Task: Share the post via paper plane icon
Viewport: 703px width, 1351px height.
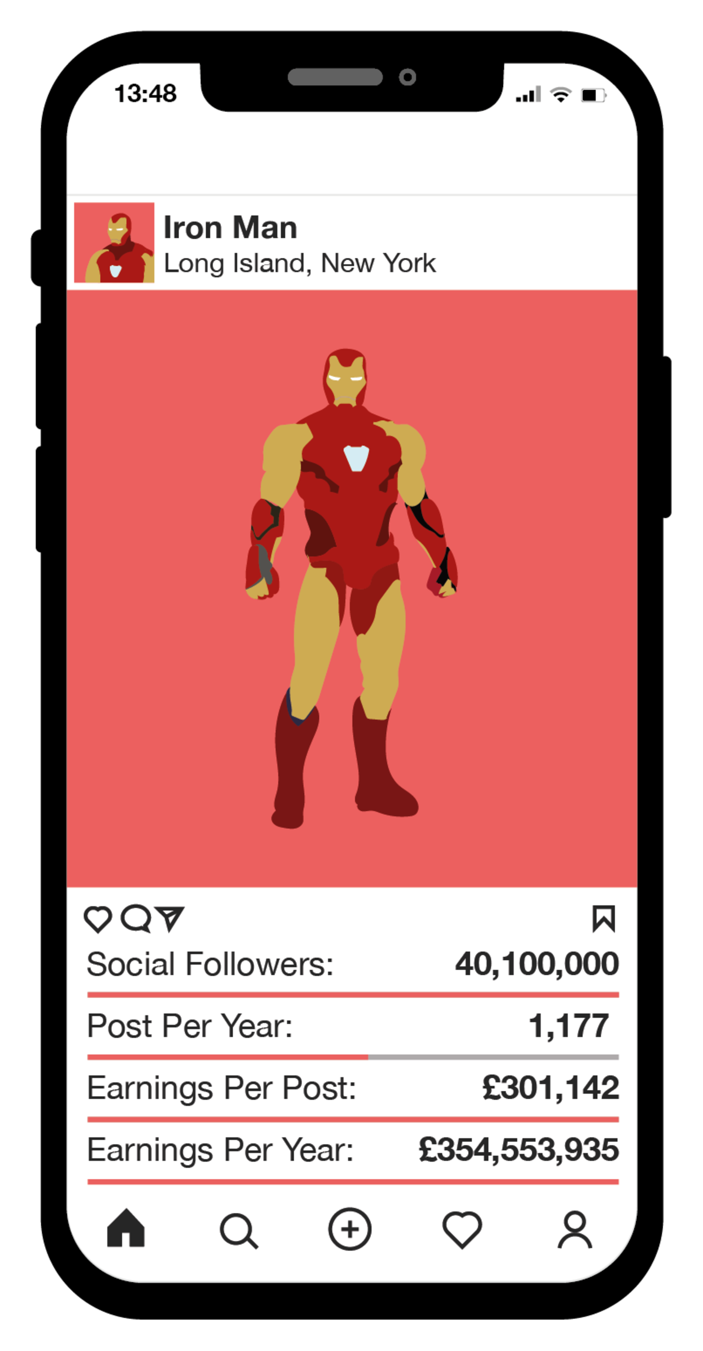Action: pos(170,919)
